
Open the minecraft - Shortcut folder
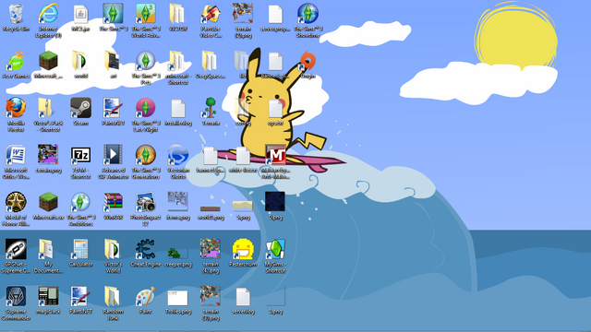(x=177, y=61)
